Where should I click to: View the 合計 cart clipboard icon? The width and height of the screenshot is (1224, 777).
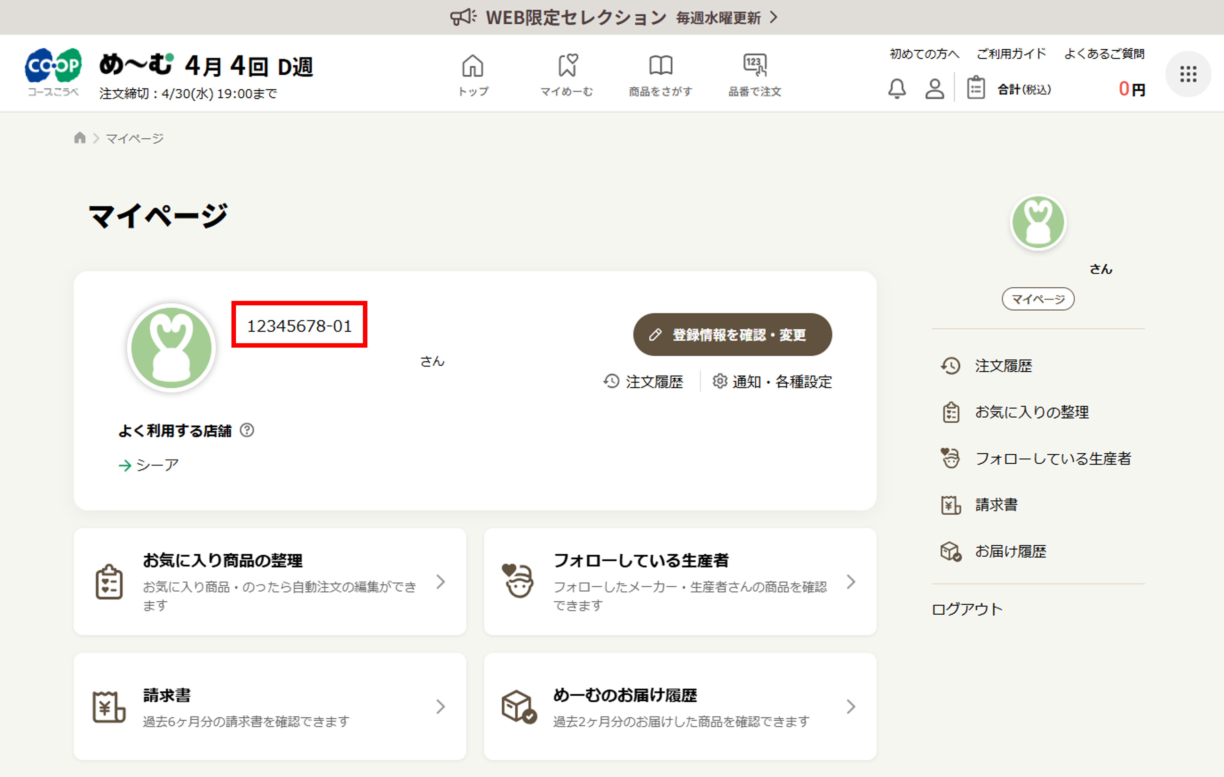(x=976, y=88)
